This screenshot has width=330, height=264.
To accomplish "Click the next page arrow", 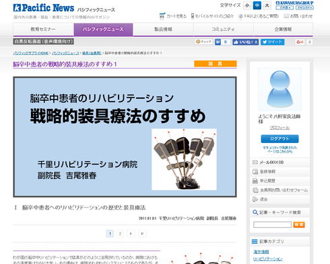I will click(131, 234).
